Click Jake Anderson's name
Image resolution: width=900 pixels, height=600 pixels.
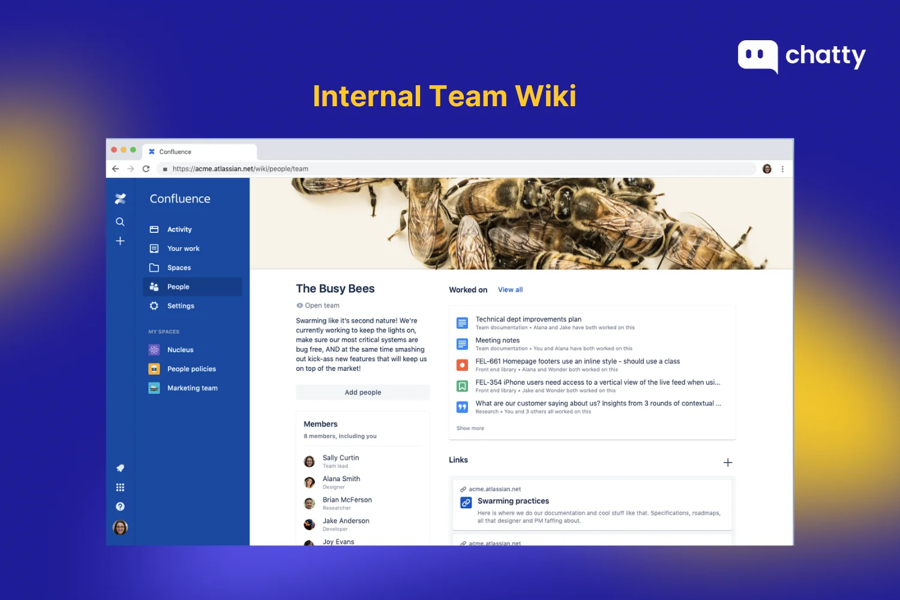point(346,521)
